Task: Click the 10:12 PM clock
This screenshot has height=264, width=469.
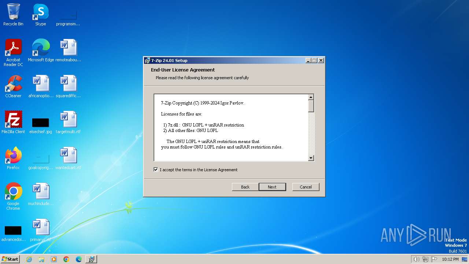Action: (x=450, y=259)
